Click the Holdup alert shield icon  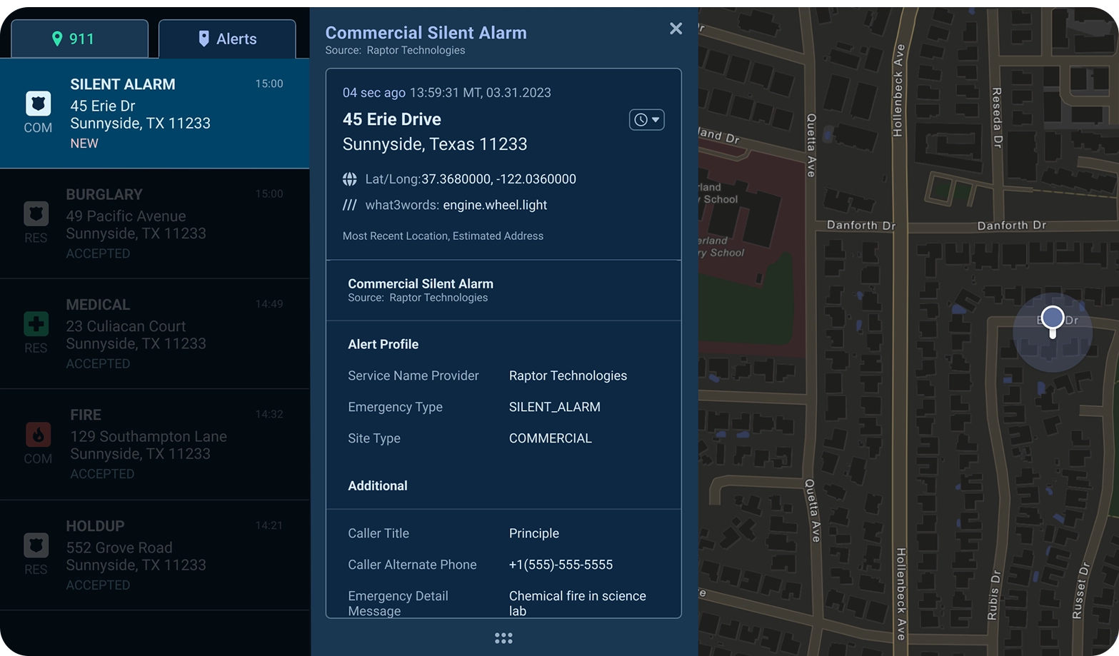click(x=36, y=545)
